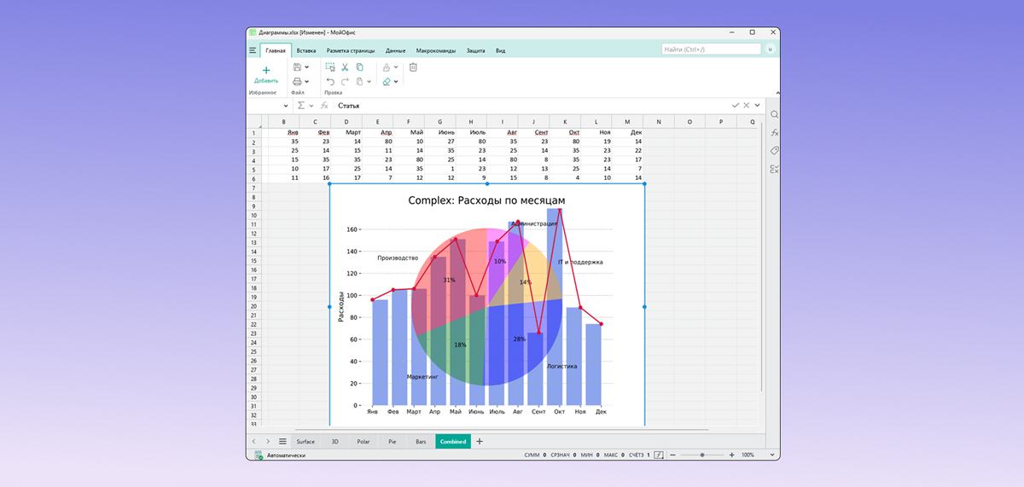Expand the Save button dropdown arrow
This screenshot has height=487, width=1024.
[307, 67]
